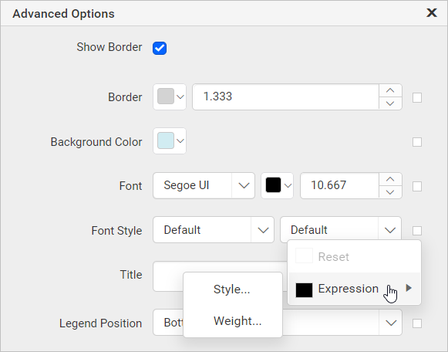This screenshot has width=448, height=352.
Task: Open the border color picker
Action: click(x=170, y=97)
